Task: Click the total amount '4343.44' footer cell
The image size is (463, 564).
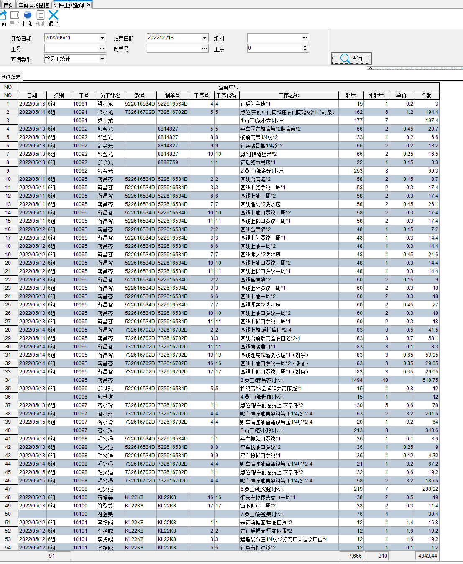Action: pyautogui.click(x=427, y=556)
